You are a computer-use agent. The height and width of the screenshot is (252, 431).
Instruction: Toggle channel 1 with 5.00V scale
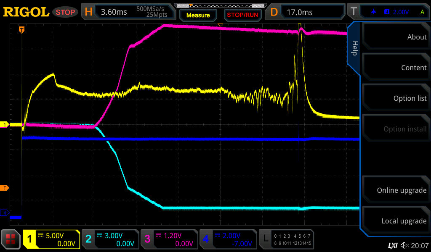click(x=52, y=239)
